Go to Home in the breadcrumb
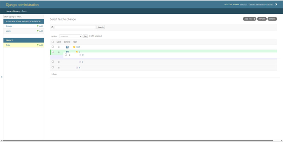 8,11
